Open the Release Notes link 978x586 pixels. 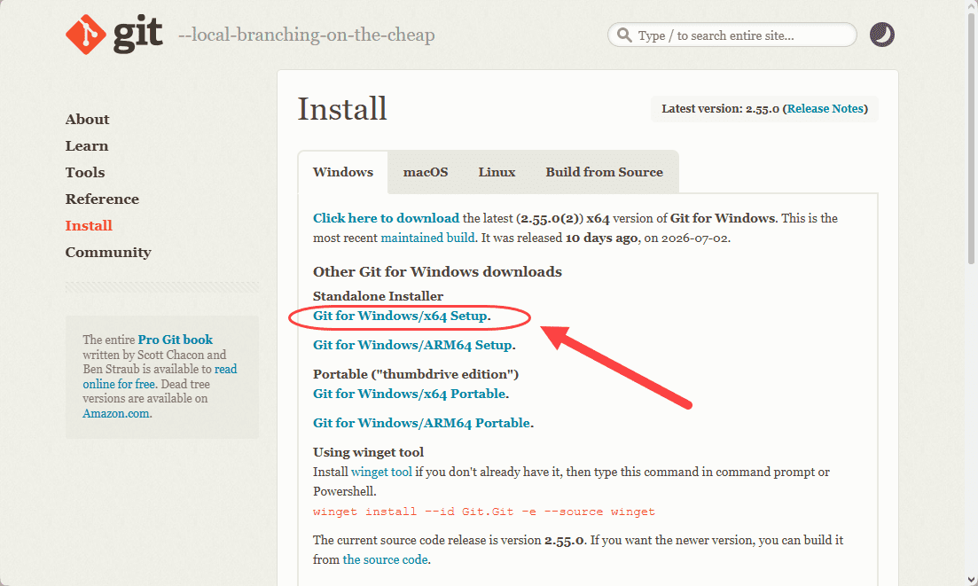click(825, 108)
